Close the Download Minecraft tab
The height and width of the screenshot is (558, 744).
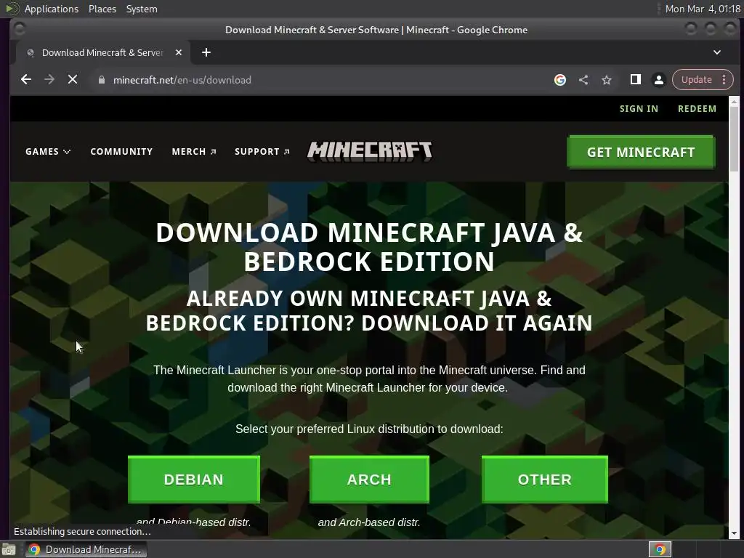tap(179, 52)
